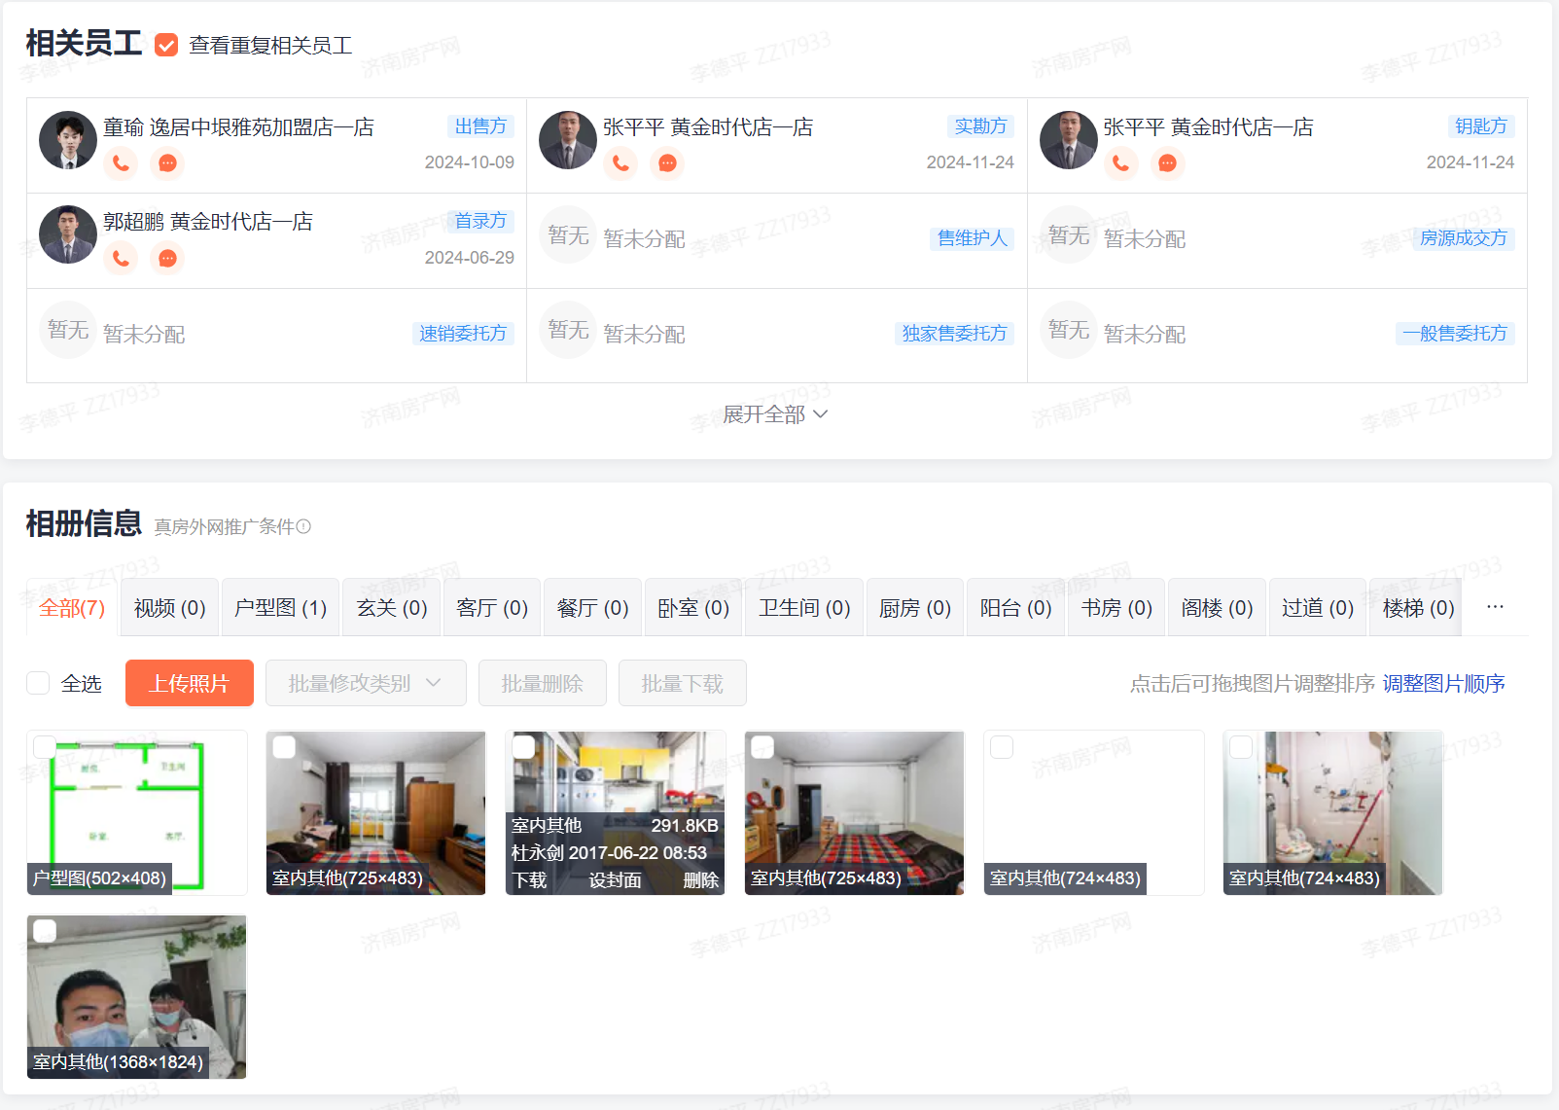Click message icon on 张平平 钥匙方 card

[1167, 163]
